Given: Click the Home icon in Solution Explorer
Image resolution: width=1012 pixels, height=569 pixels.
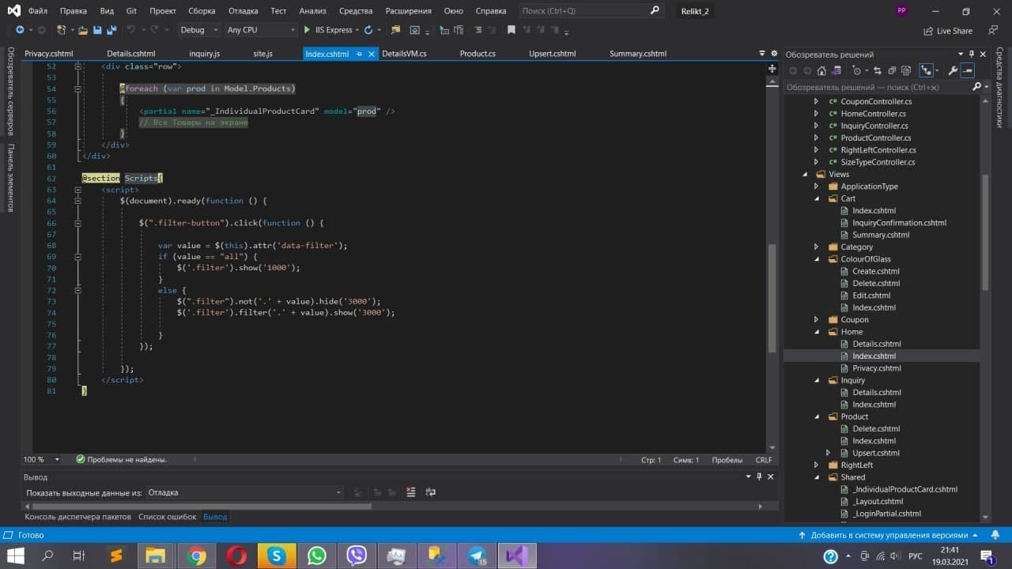Looking at the screenshot, I should click(821, 70).
